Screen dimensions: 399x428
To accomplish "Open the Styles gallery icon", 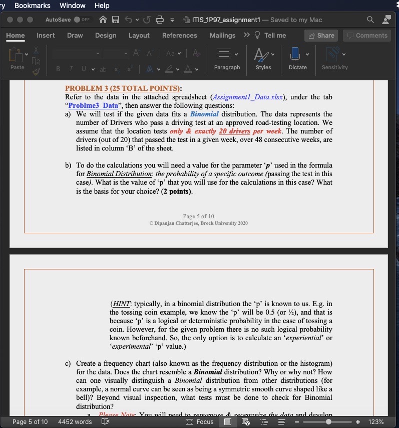I will (x=261, y=55).
